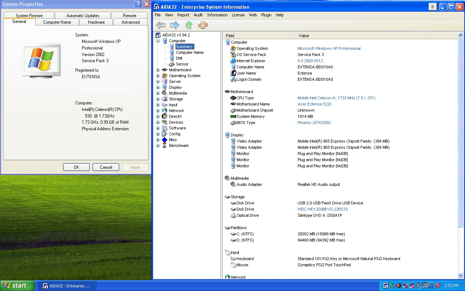Click the System Memory row icon
The height and width of the screenshot is (291, 465).
233,116
